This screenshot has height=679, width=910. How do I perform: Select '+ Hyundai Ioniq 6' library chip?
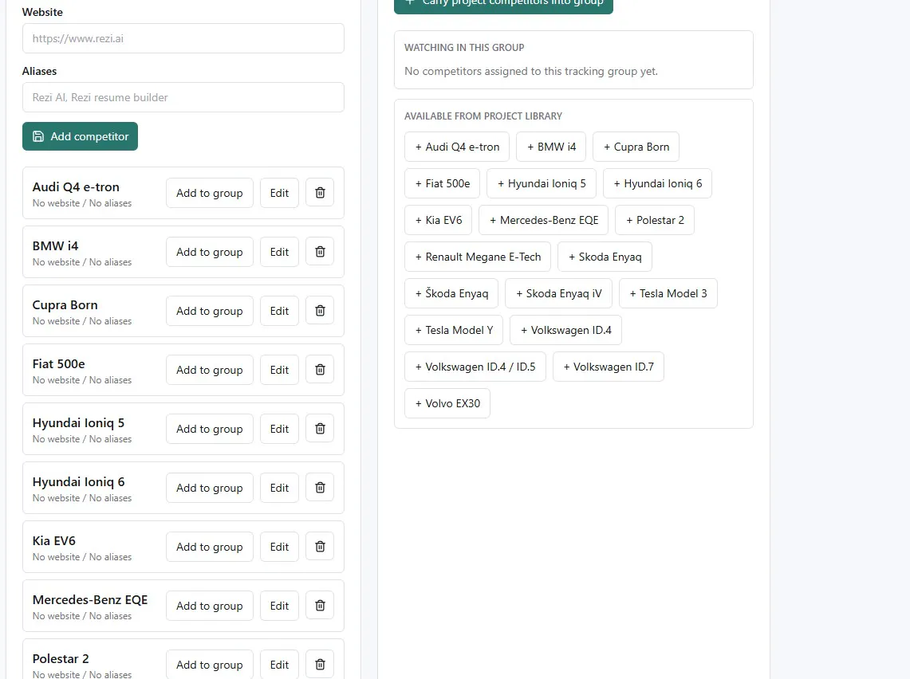point(657,183)
